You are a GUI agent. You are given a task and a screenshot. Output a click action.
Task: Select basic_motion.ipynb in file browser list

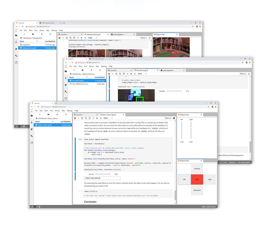[53, 125]
